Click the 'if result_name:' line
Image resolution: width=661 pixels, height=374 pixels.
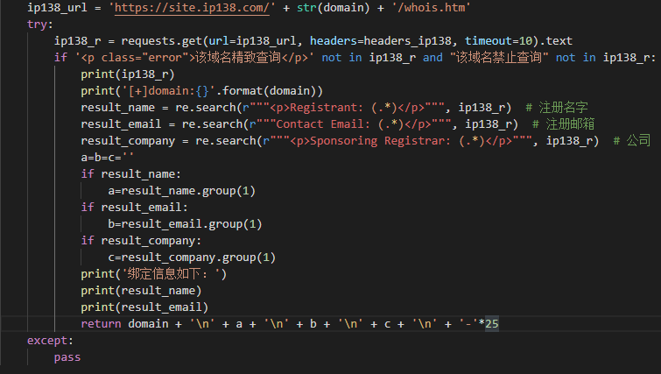tap(130, 174)
